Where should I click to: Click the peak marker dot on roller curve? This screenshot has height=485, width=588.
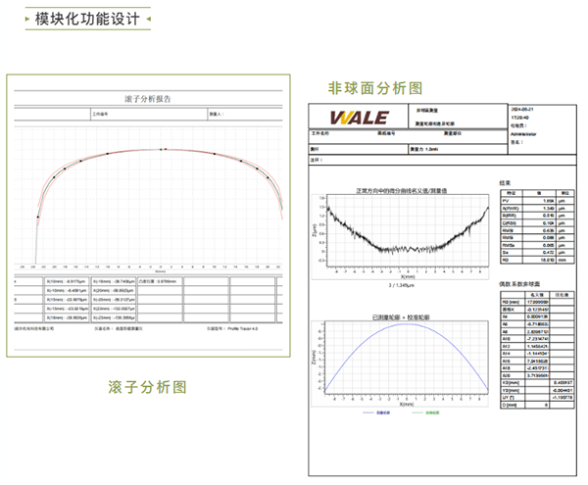[x=165, y=149]
